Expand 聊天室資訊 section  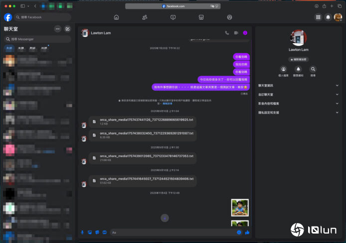[297, 85]
